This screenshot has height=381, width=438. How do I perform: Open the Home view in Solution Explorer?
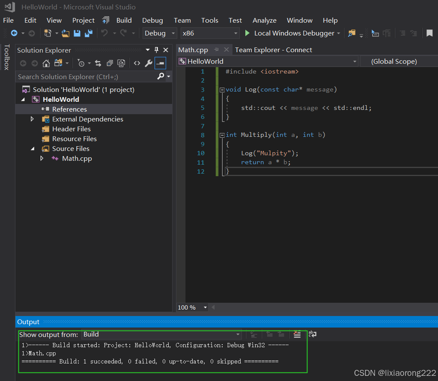click(46, 63)
